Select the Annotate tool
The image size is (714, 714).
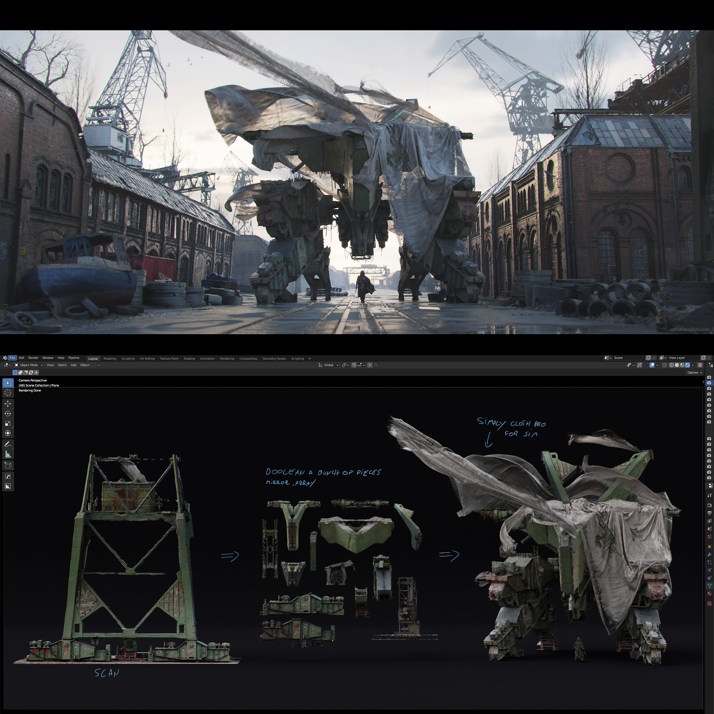click(x=8, y=444)
